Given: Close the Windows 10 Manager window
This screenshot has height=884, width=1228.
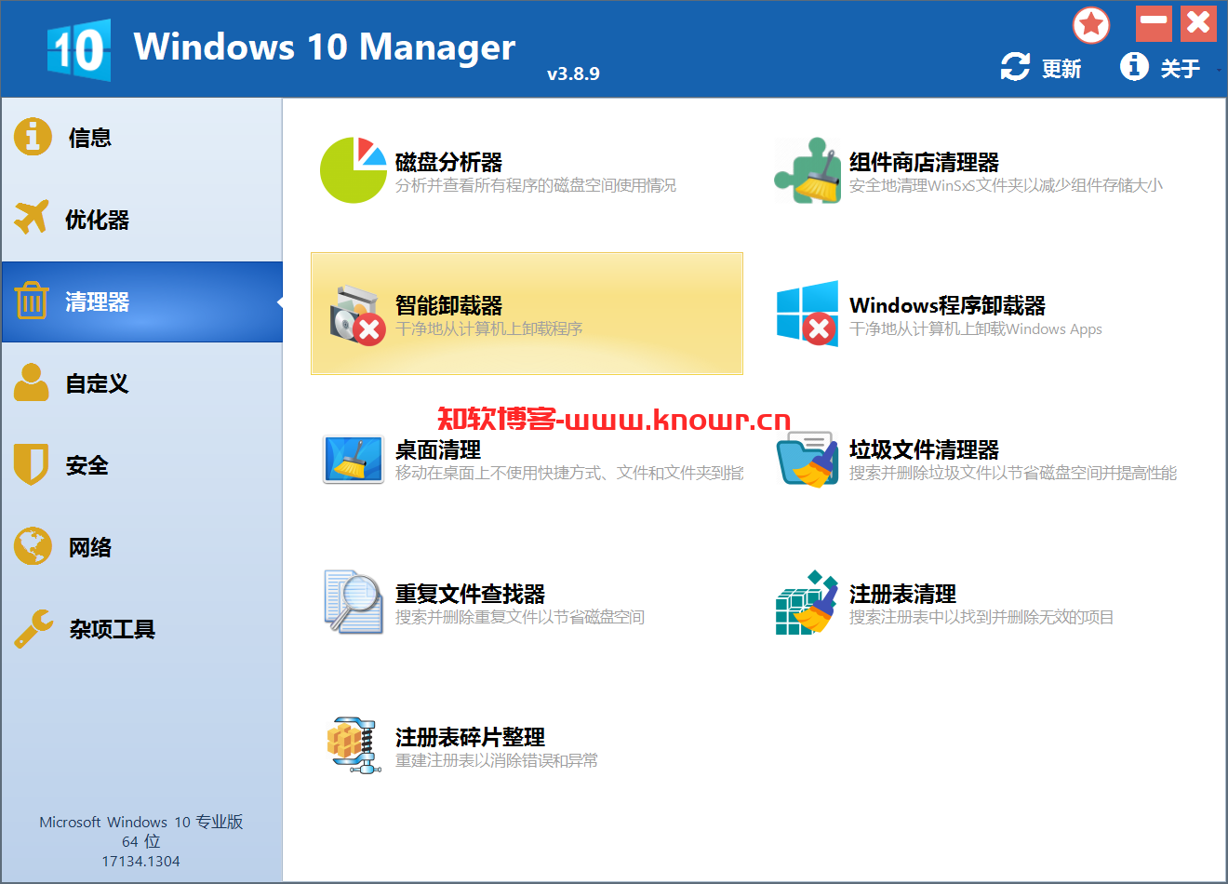Looking at the screenshot, I should (1198, 23).
